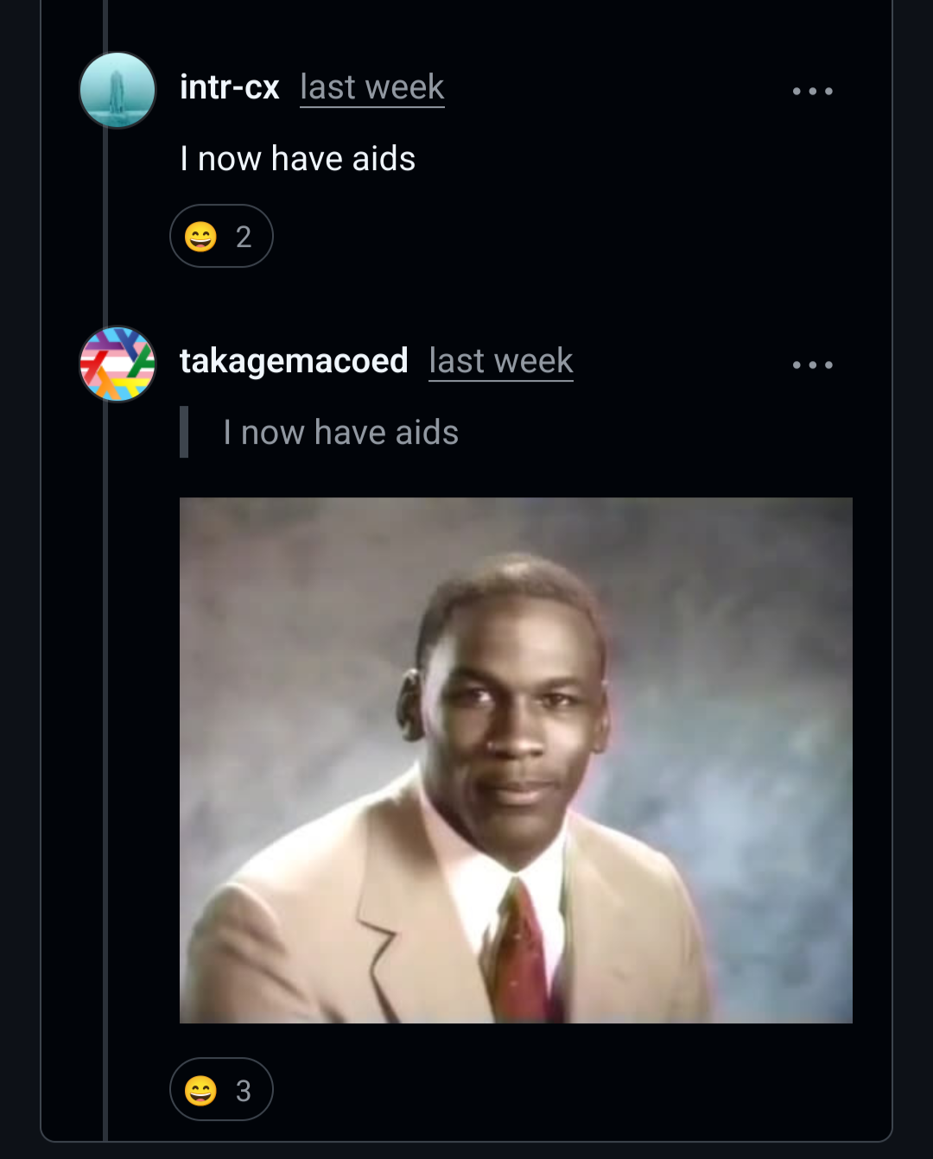This screenshot has height=1159, width=933.
Task: Click the reaction count number 2
Action: (x=244, y=237)
